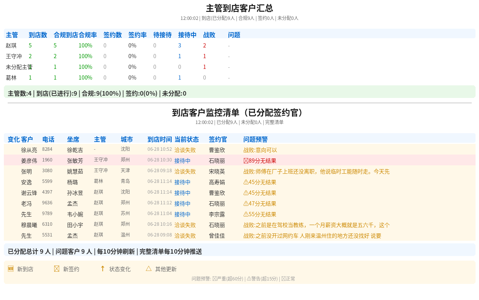Viewport: 479px width, 300px height.
Task: Click phone number 8284
Action: (x=47, y=149)
